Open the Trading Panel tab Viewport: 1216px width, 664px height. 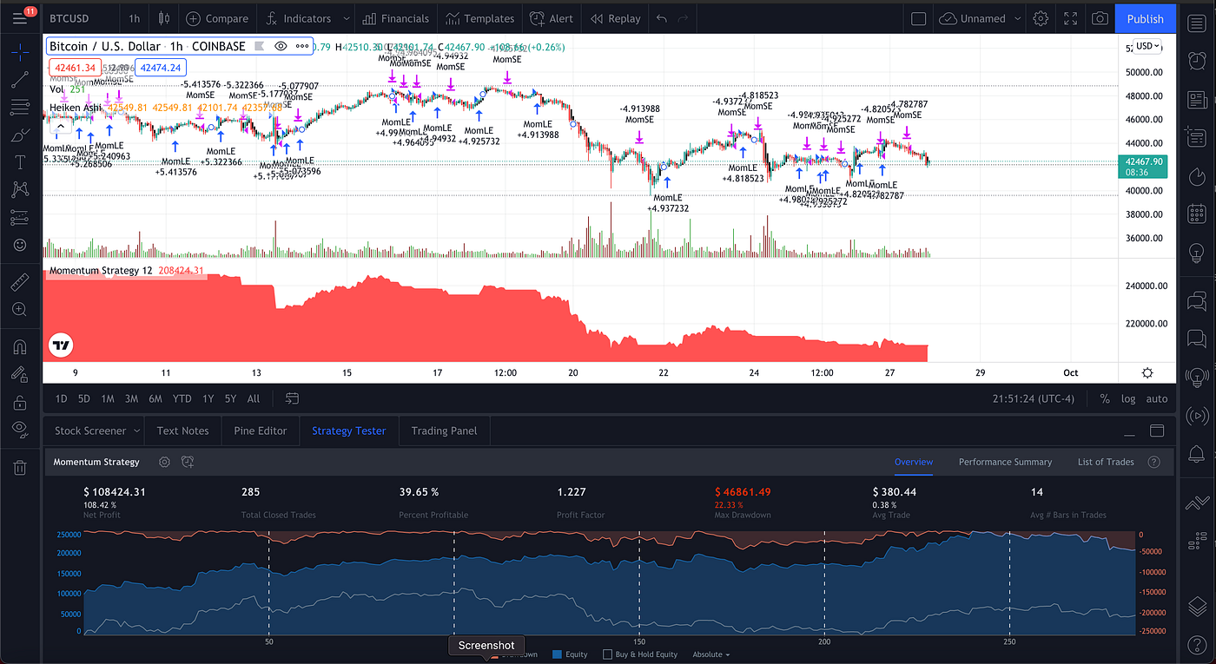pos(444,431)
